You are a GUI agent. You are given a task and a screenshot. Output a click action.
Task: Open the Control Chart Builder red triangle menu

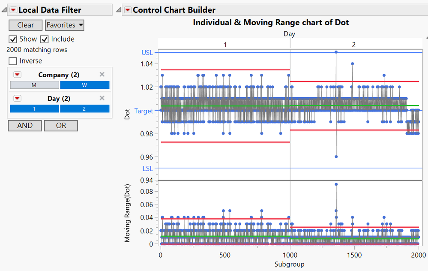(x=127, y=10)
